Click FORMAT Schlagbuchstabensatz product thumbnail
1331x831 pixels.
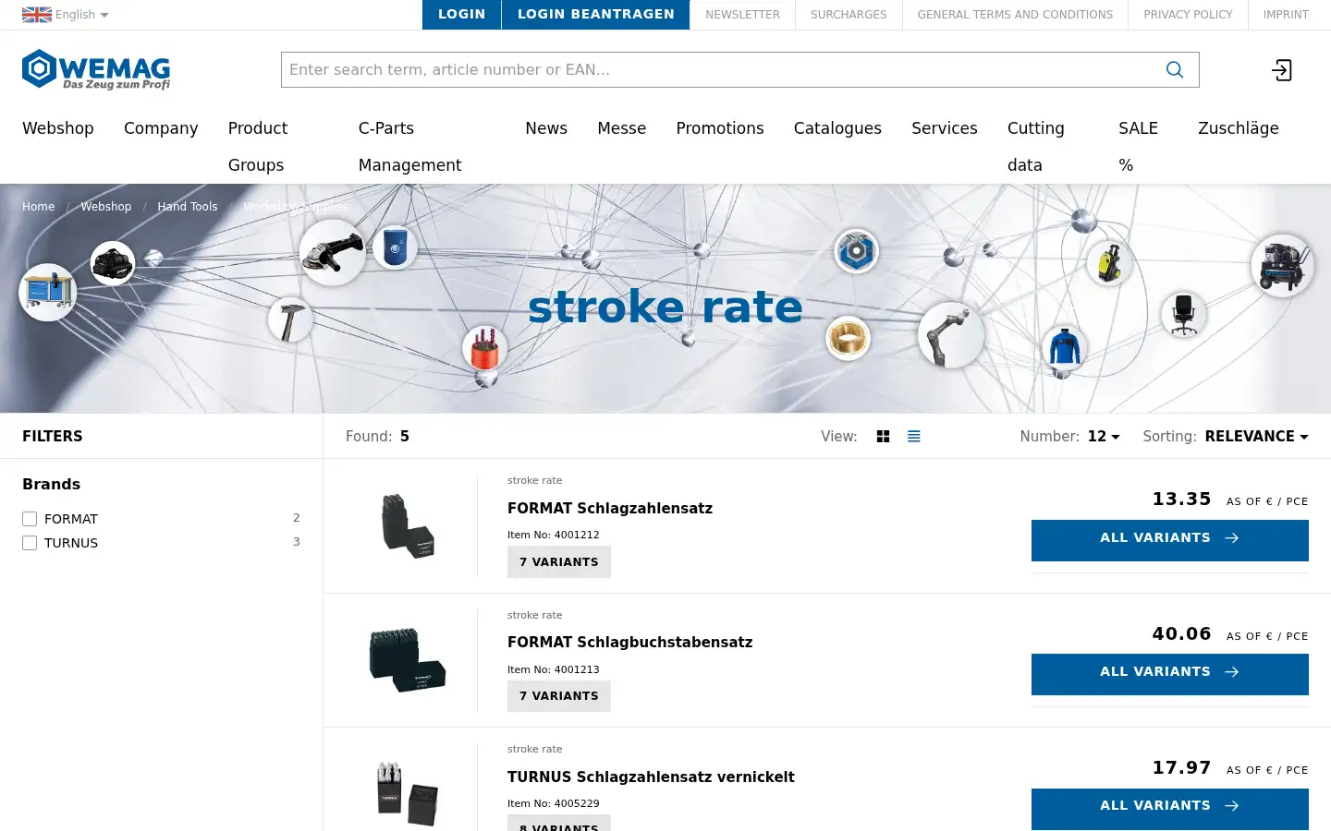408,660
